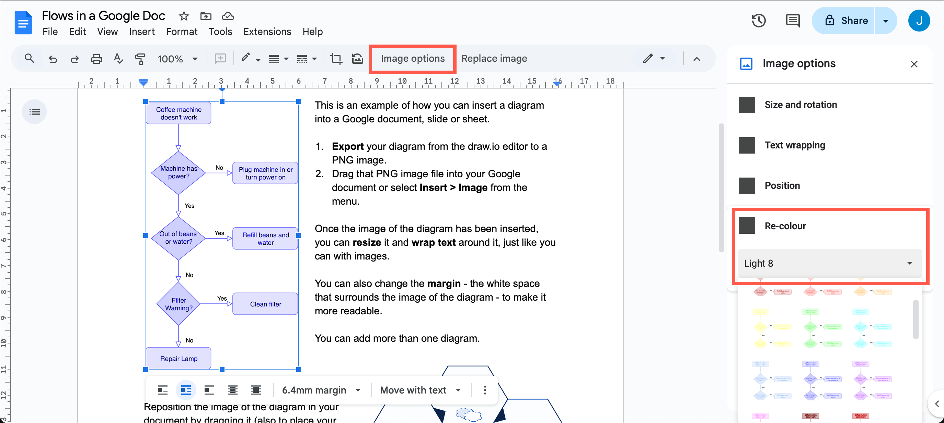Switch the image to break text mode
This screenshot has width=944, height=423.
tap(209, 390)
